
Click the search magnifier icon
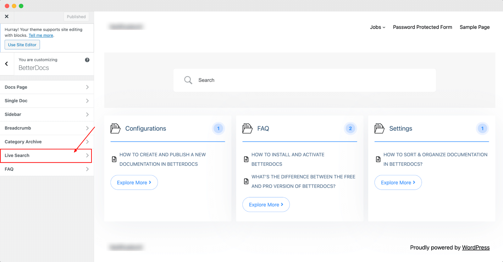pyautogui.click(x=188, y=80)
